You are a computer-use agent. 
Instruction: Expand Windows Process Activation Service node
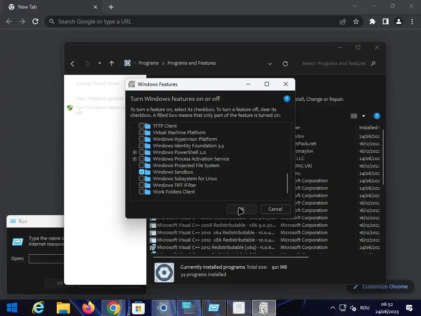[x=134, y=159]
